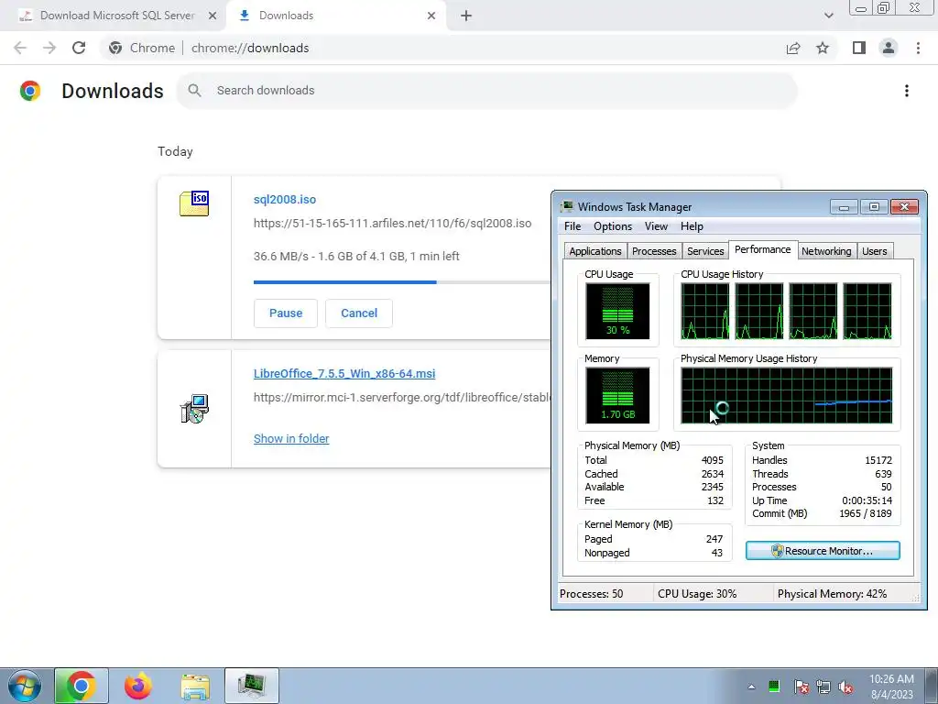Viewport: 938px width, 704px height.
Task: Open Task Manager View menu
Action: pyautogui.click(x=656, y=226)
